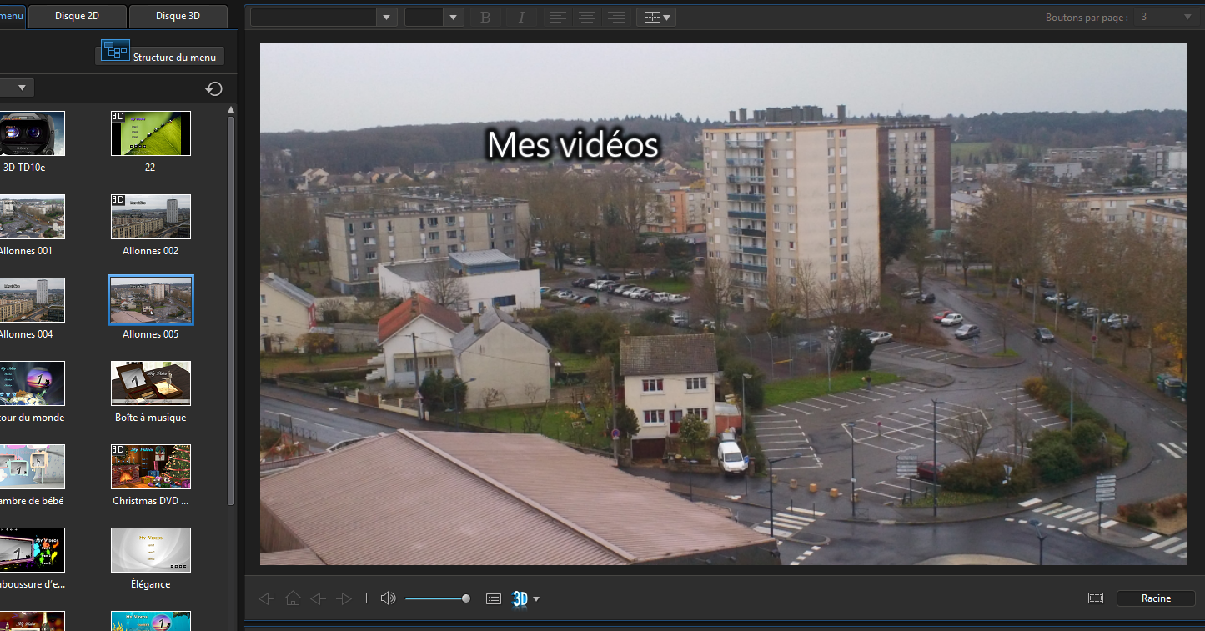Click the Allonnes 005 template label

[151, 334]
